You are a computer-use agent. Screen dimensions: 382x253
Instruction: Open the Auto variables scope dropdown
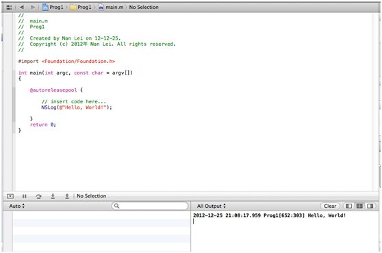(17, 206)
